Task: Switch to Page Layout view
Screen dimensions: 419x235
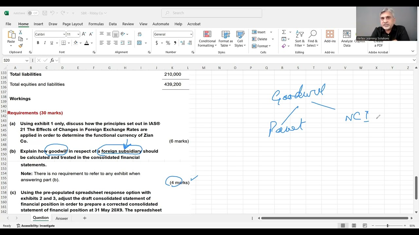Action: pyautogui.click(x=354, y=226)
